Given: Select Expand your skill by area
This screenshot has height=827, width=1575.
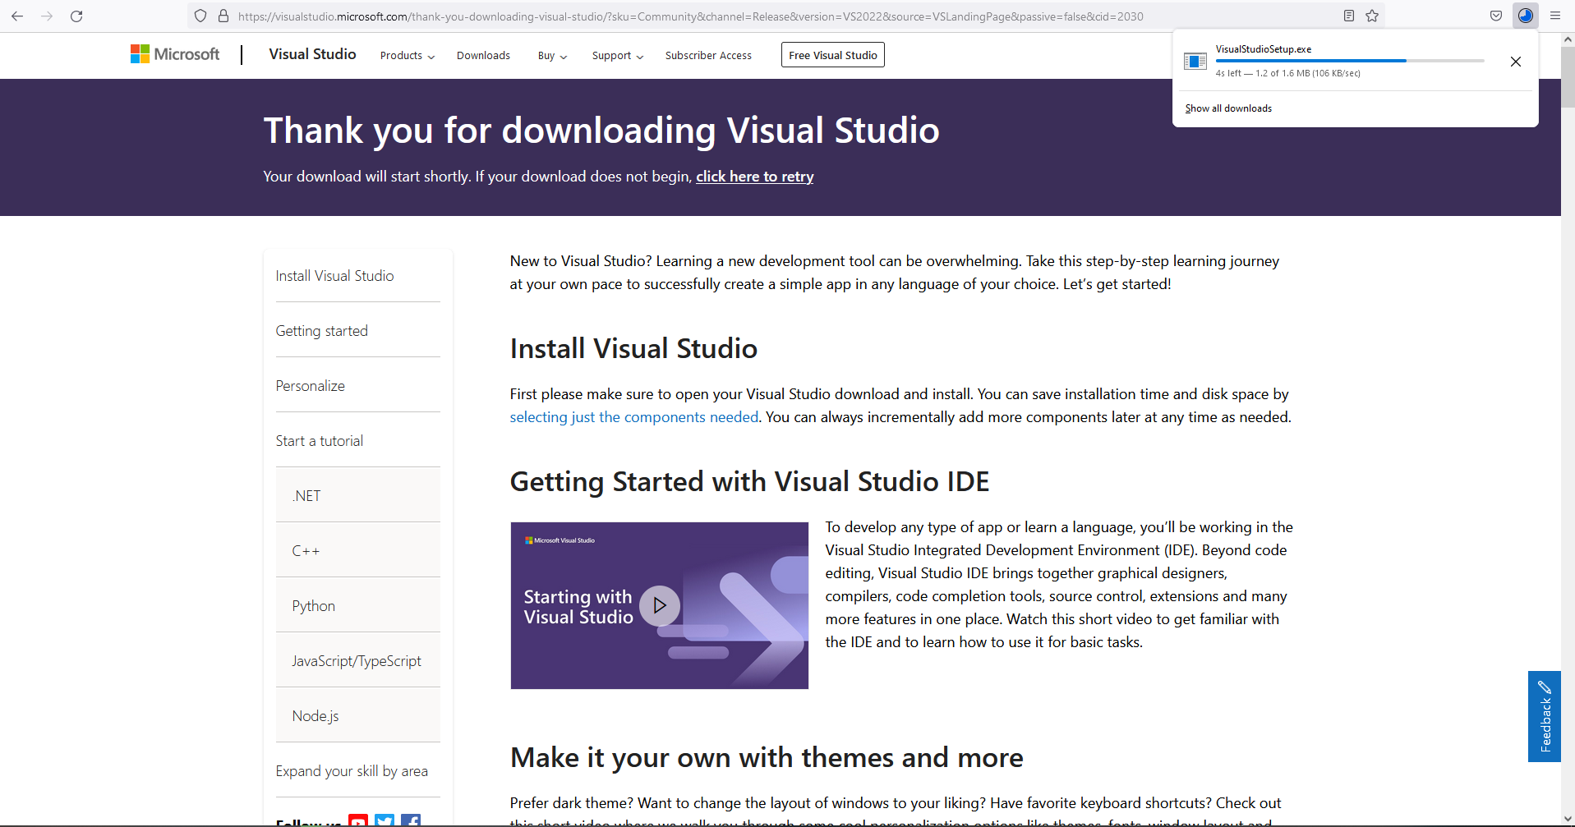Looking at the screenshot, I should (x=352, y=771).
